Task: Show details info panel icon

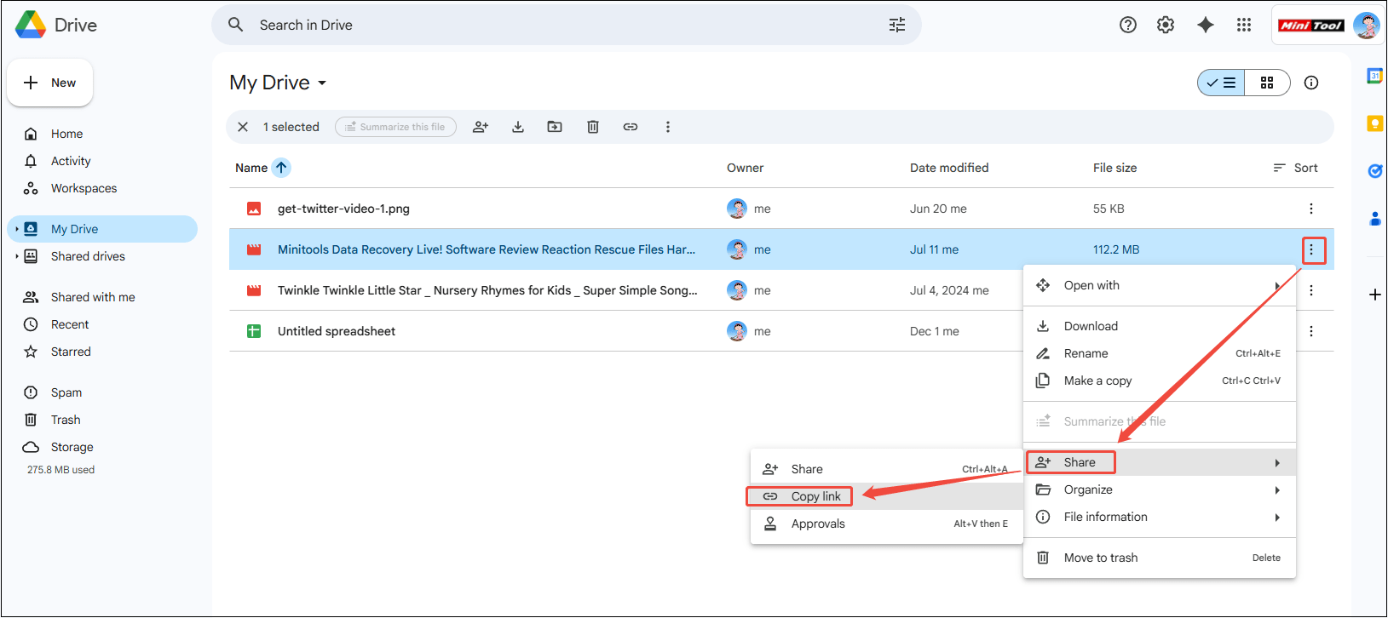Action: point(1311,83)
